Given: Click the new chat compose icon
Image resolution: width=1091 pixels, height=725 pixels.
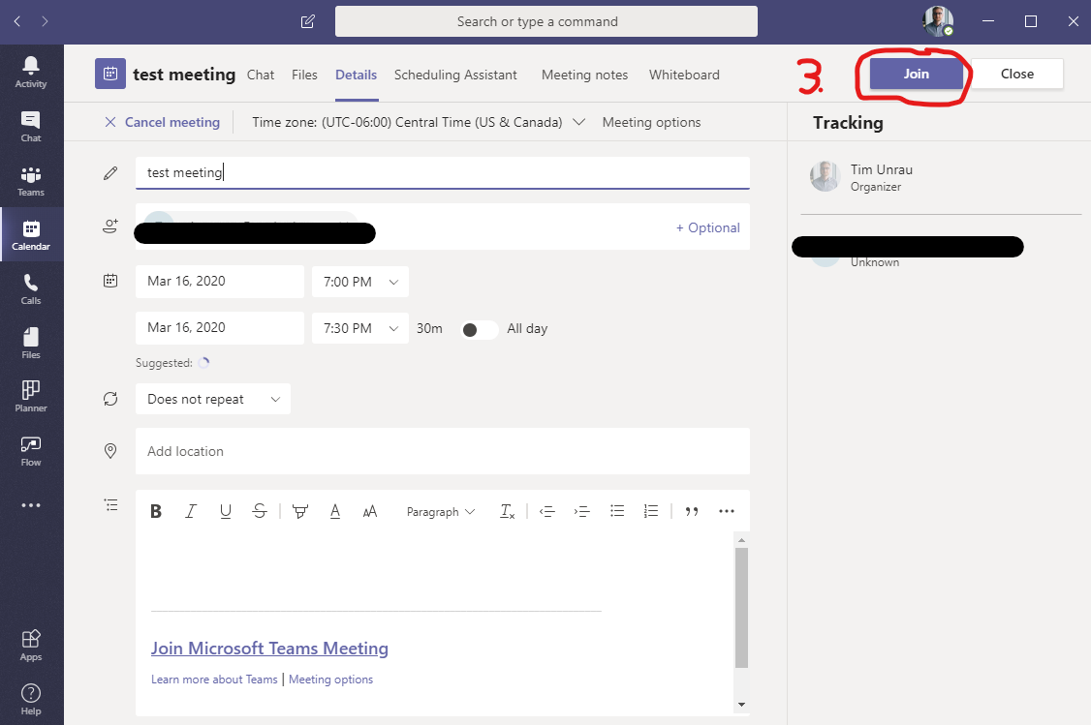Looking at the screenshot, I should pyautogui.click(x=308, y=21).
